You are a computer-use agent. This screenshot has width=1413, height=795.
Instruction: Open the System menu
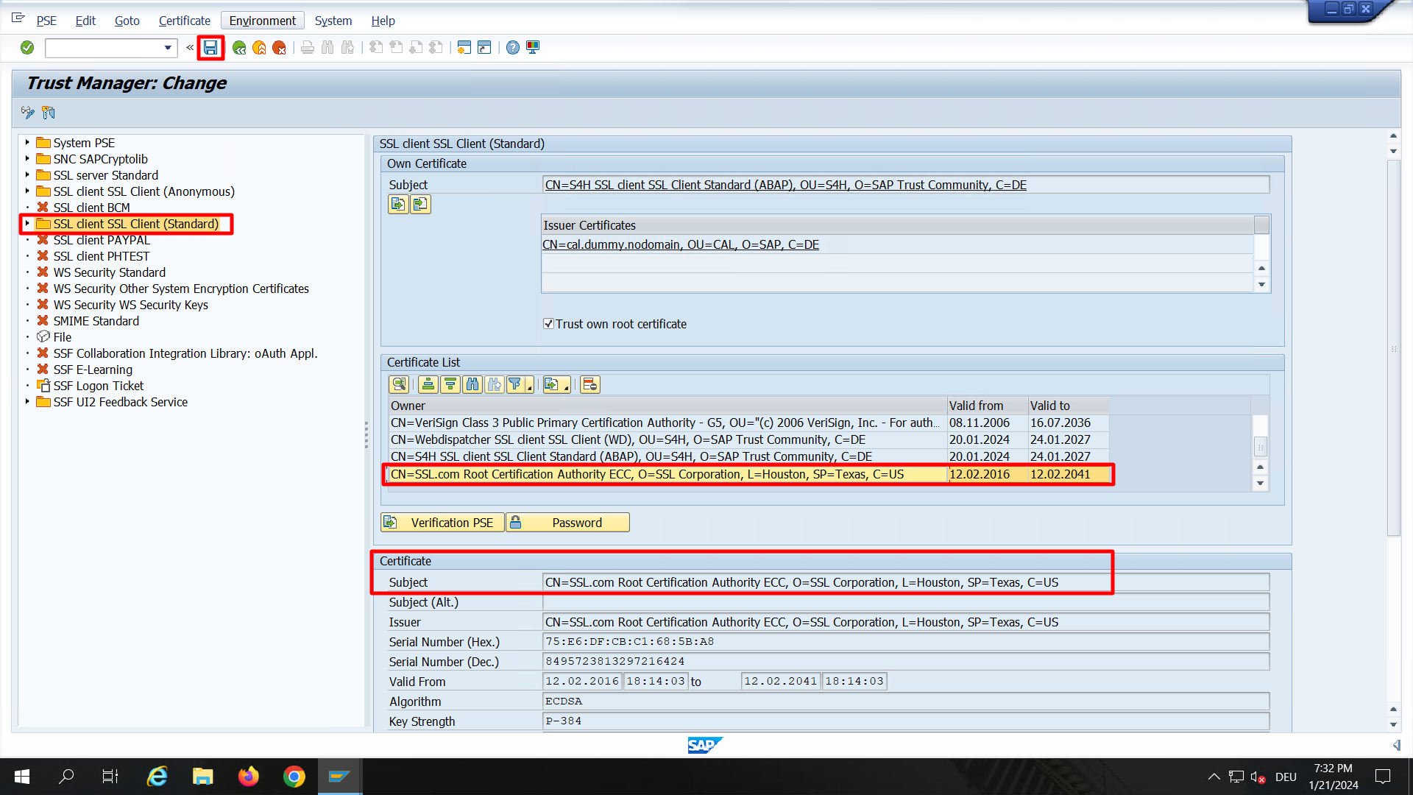333,21
